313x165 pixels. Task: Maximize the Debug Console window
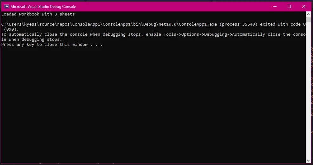pos(289,6)
